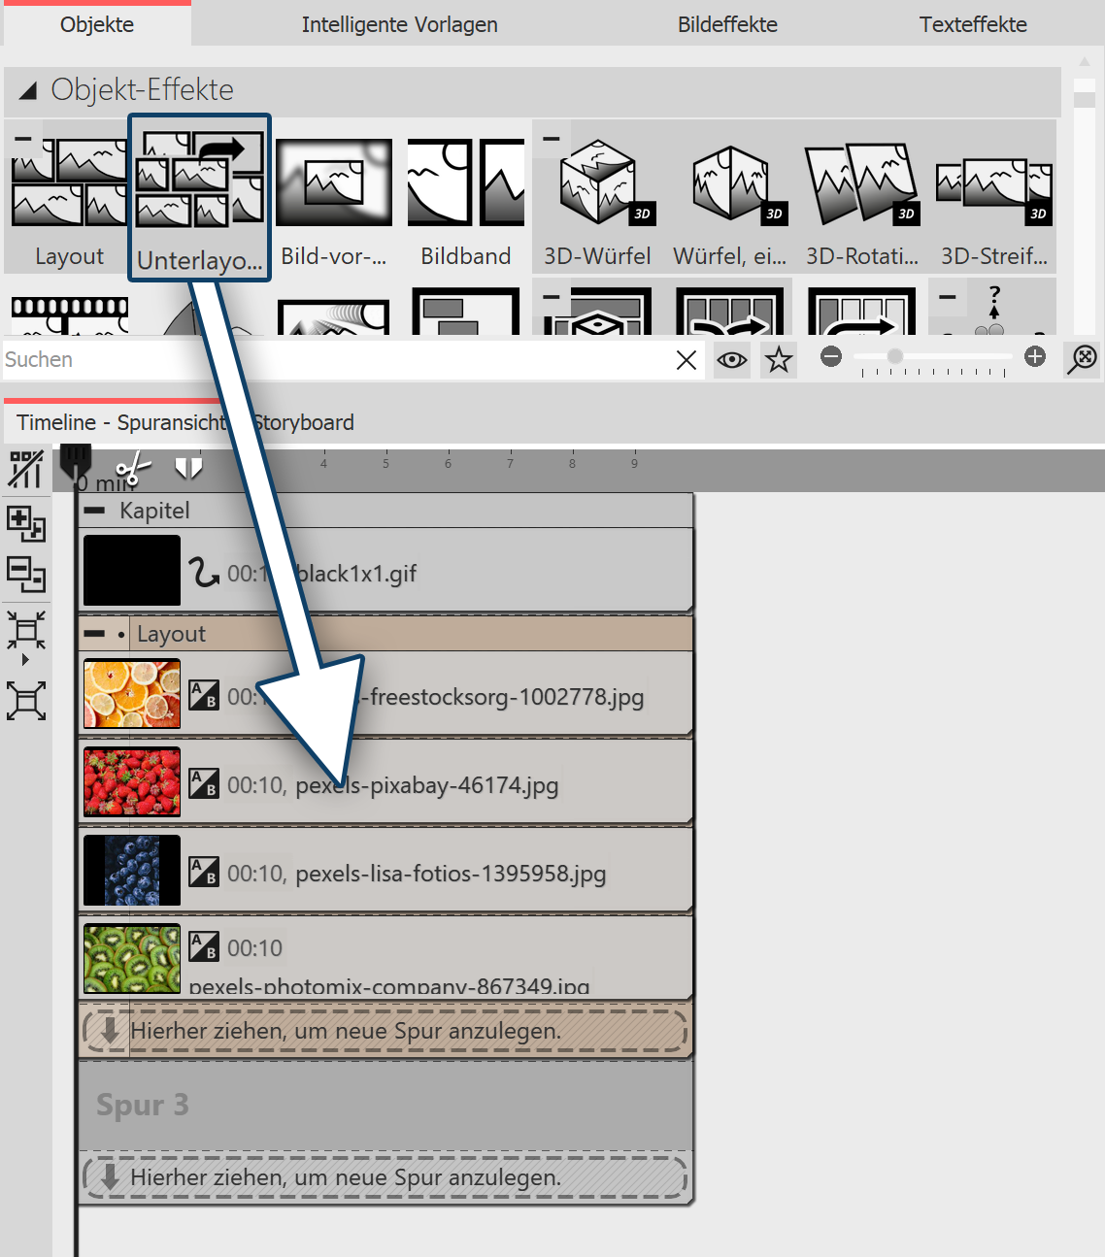The height and width of the screenshot is (1257, 1105).
Task: Toggle the effect preview eye icon
Action: pos(731,359)
